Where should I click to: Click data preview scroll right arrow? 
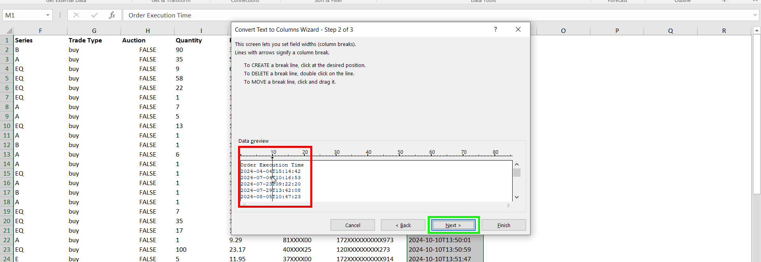coord(508,205)
